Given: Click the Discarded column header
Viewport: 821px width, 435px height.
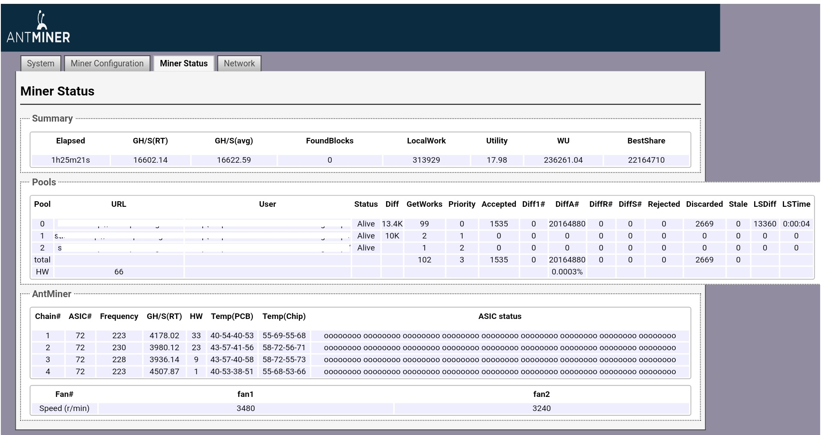Looking at the screenshot, I should [x=704, y=204].
